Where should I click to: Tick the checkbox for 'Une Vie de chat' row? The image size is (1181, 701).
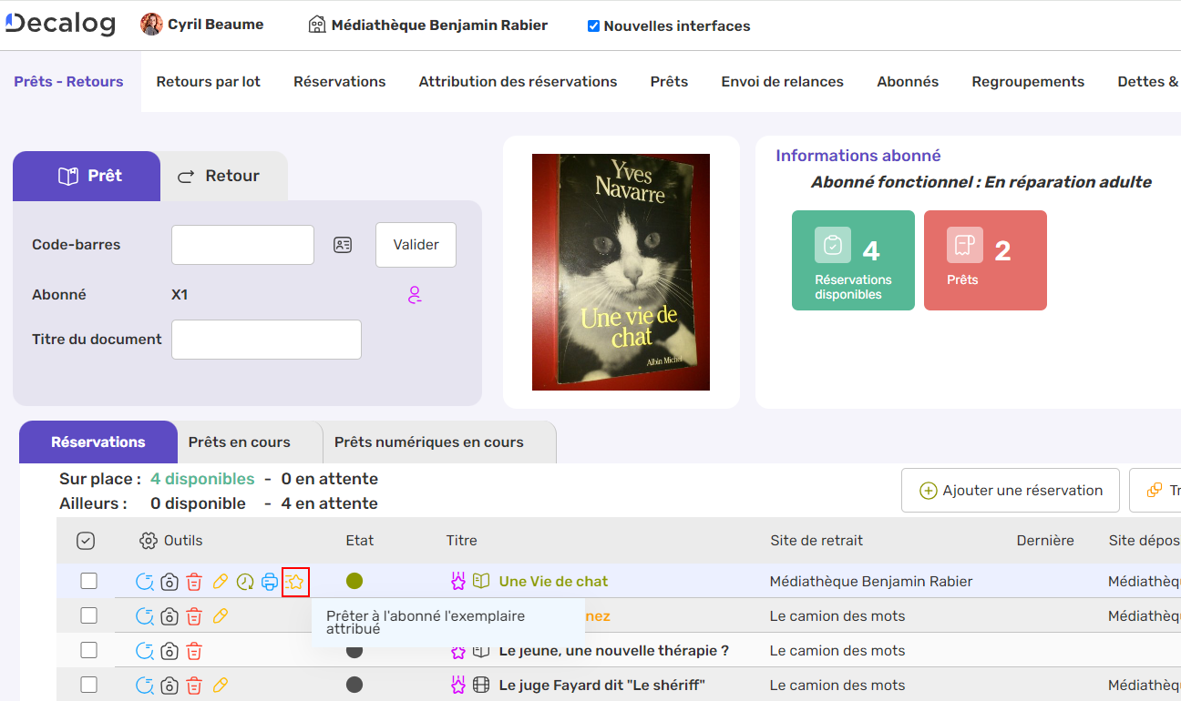click(x=87, y=582)
